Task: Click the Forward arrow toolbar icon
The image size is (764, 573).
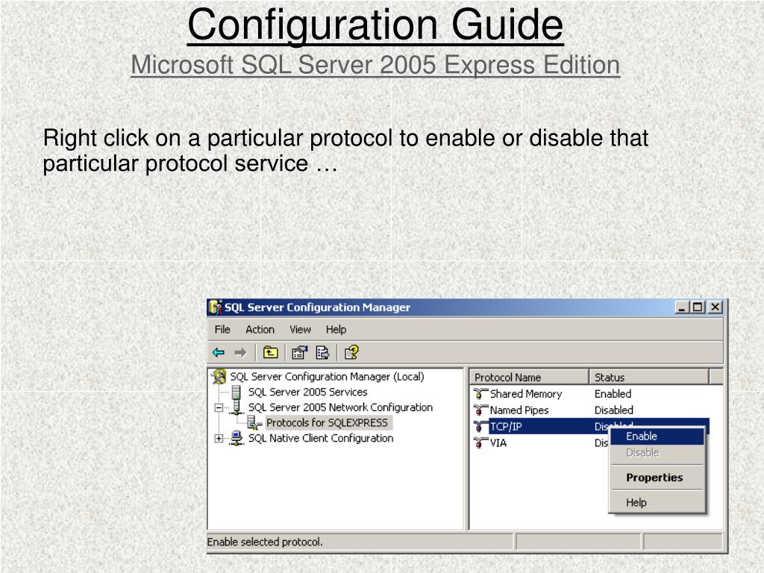Action: 240,352
